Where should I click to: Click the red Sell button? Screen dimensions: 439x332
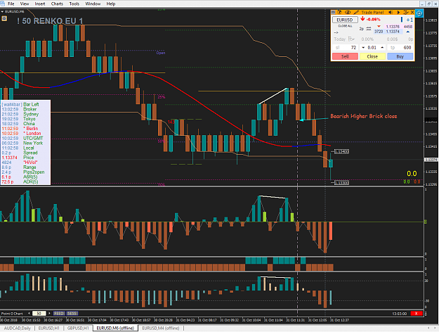coord(345,56)
